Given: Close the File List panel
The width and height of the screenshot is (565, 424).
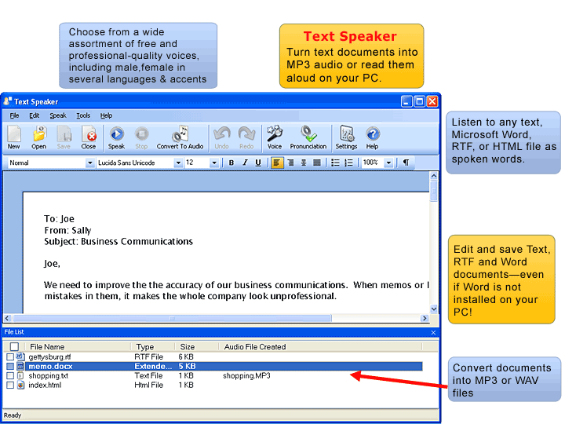Looking at the screenshot, I should coord(433,332).
